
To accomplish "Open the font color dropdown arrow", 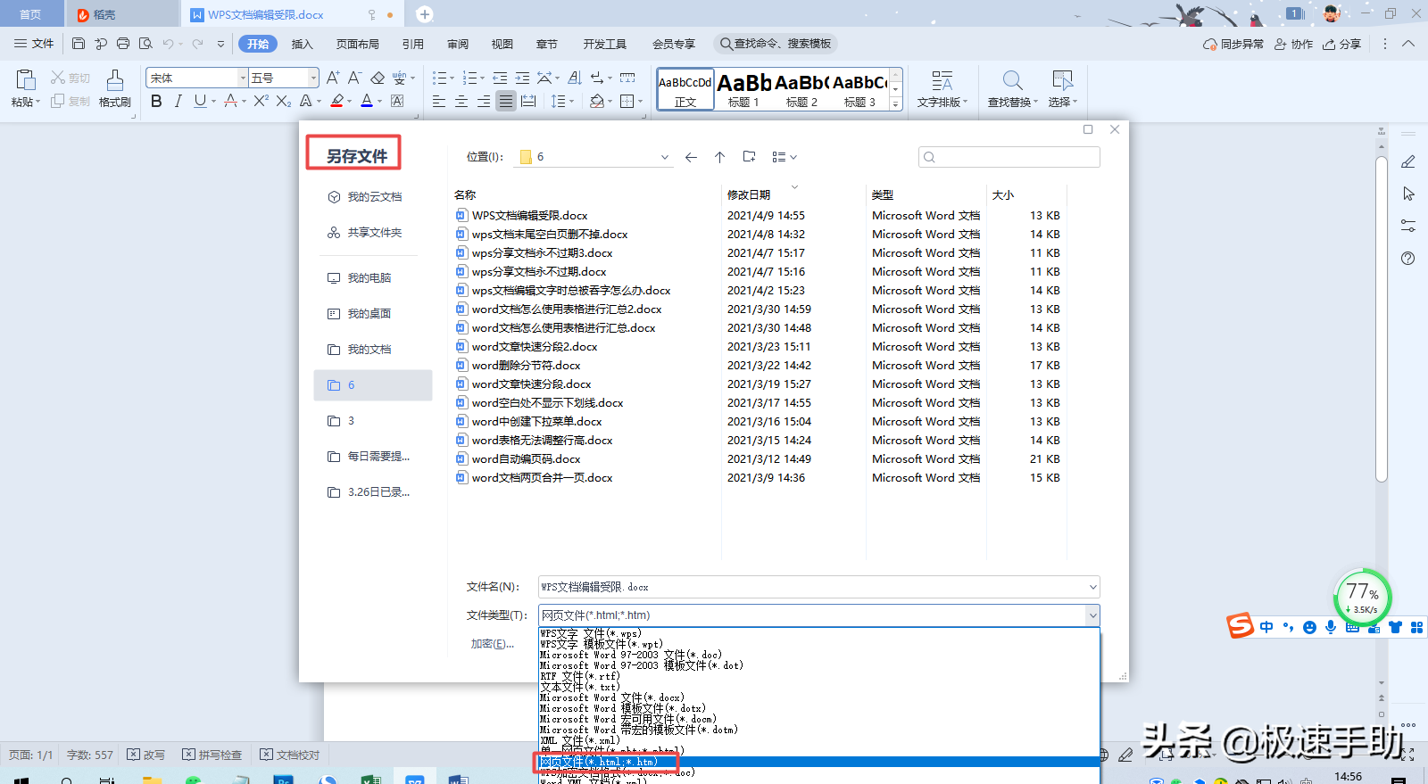I will click(379, 102).
